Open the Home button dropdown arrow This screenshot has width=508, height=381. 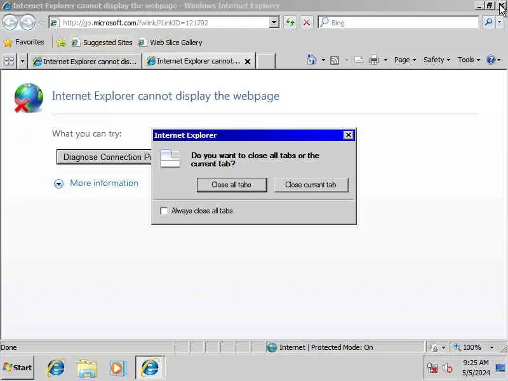(323, 60)
